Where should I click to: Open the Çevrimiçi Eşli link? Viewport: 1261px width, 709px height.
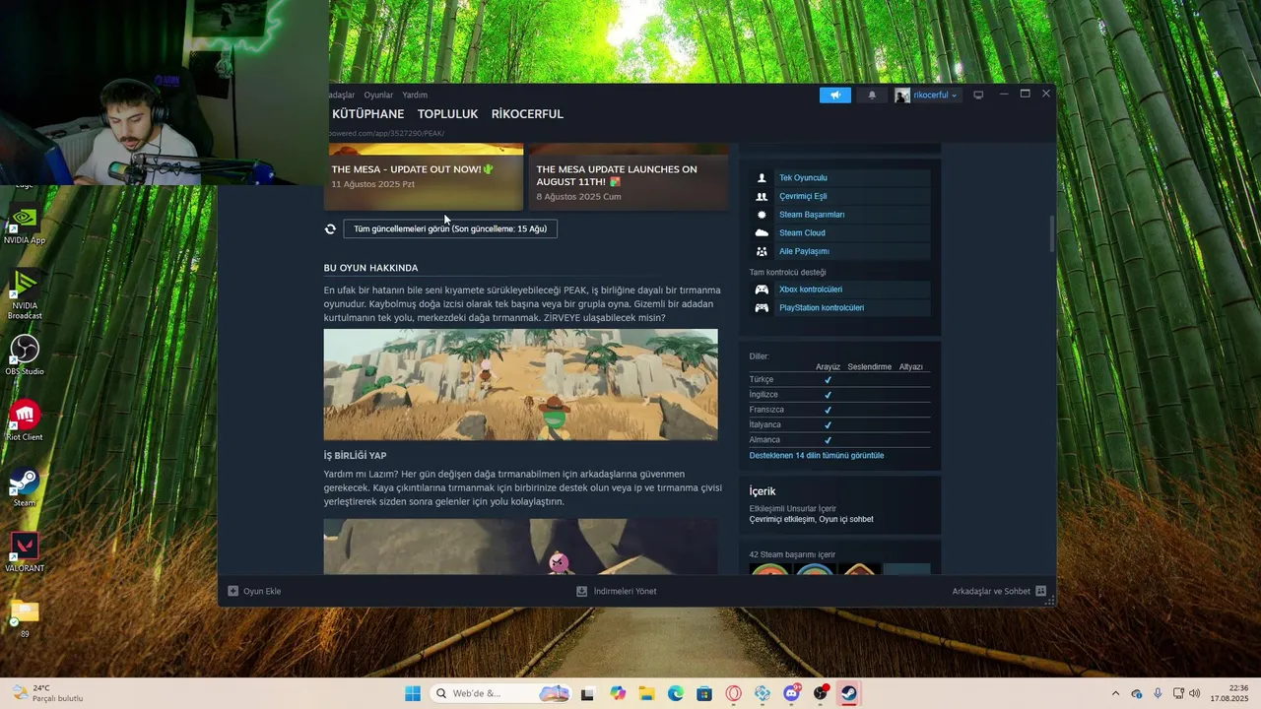[x=803, y=196]
